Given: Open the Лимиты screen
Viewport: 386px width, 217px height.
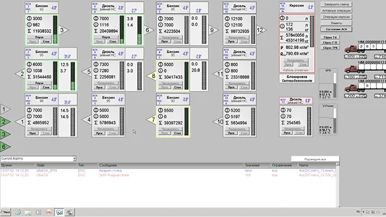Looking at the screenshot, I should click(336, 23).
